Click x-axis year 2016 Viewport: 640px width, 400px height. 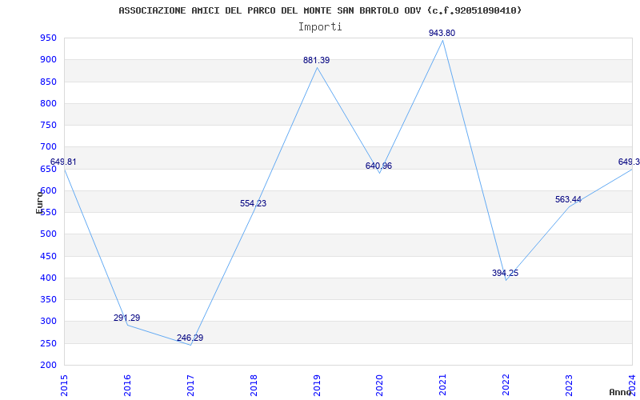click(127, 386)
